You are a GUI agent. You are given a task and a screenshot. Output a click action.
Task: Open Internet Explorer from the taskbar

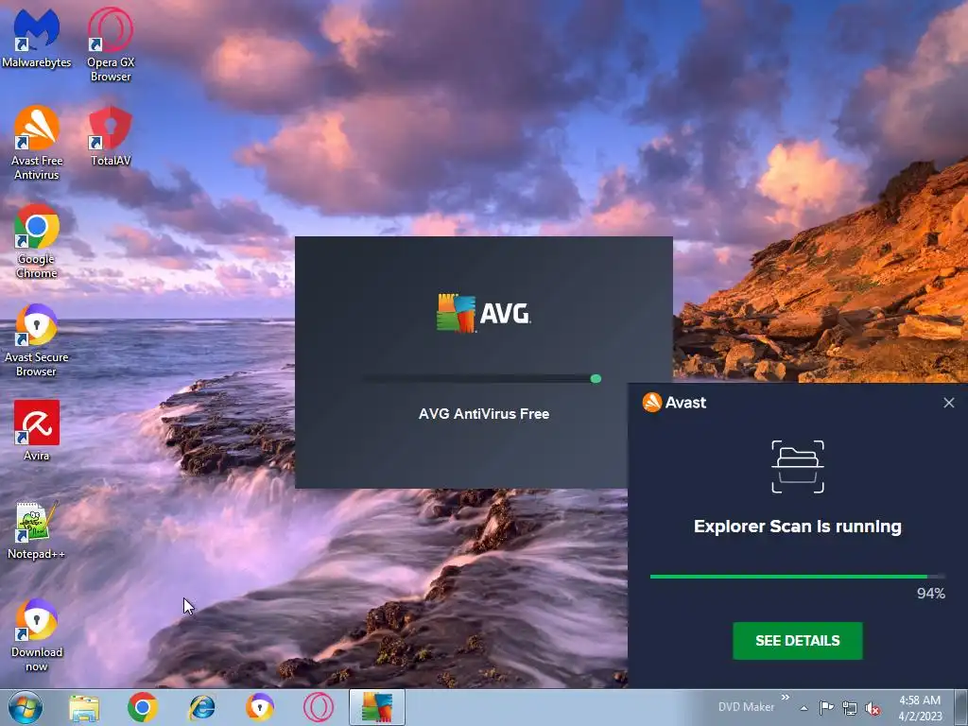tap(202, 707)
